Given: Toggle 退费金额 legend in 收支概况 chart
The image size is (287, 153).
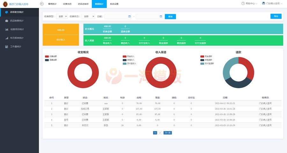Looking at the screenshot, I should [51, 60].
